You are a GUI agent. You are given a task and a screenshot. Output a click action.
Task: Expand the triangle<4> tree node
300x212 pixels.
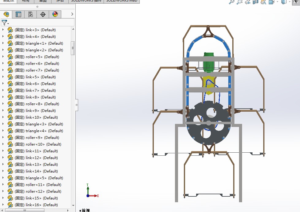tap(3, 130)
